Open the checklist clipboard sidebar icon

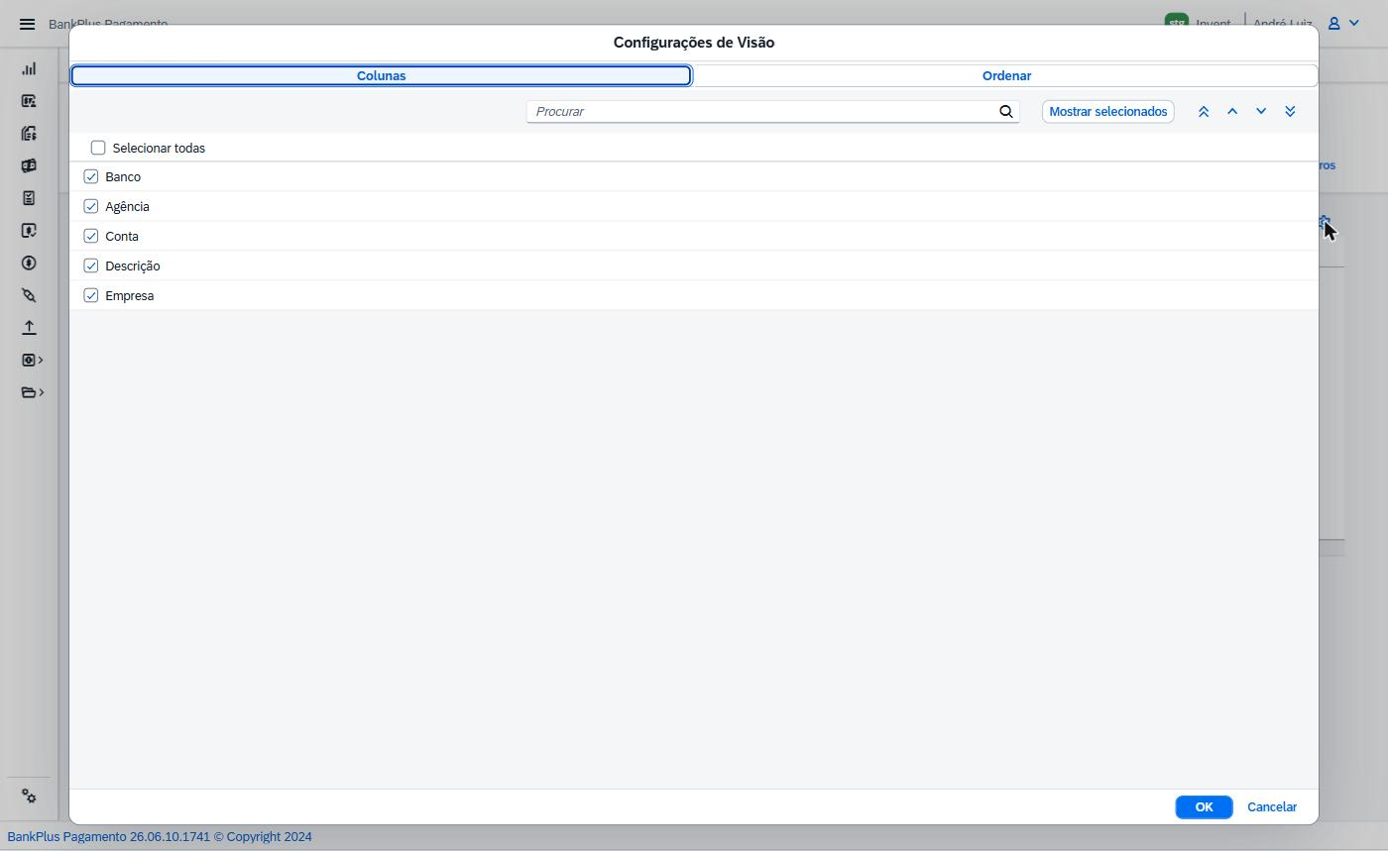[x=29, y=198]
